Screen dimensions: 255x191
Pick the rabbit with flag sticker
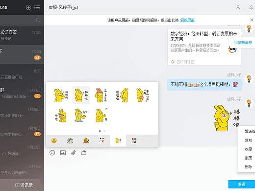pyautogui.click(x=102, y=116)
